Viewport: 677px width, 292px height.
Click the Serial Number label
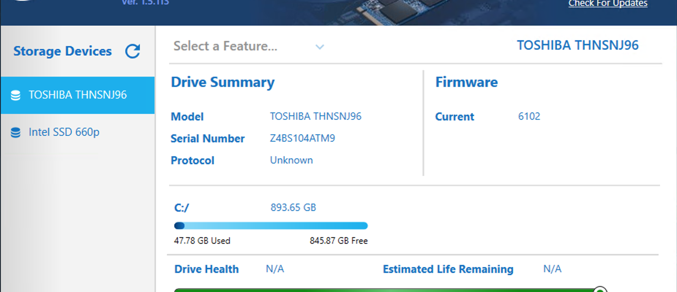207,139
